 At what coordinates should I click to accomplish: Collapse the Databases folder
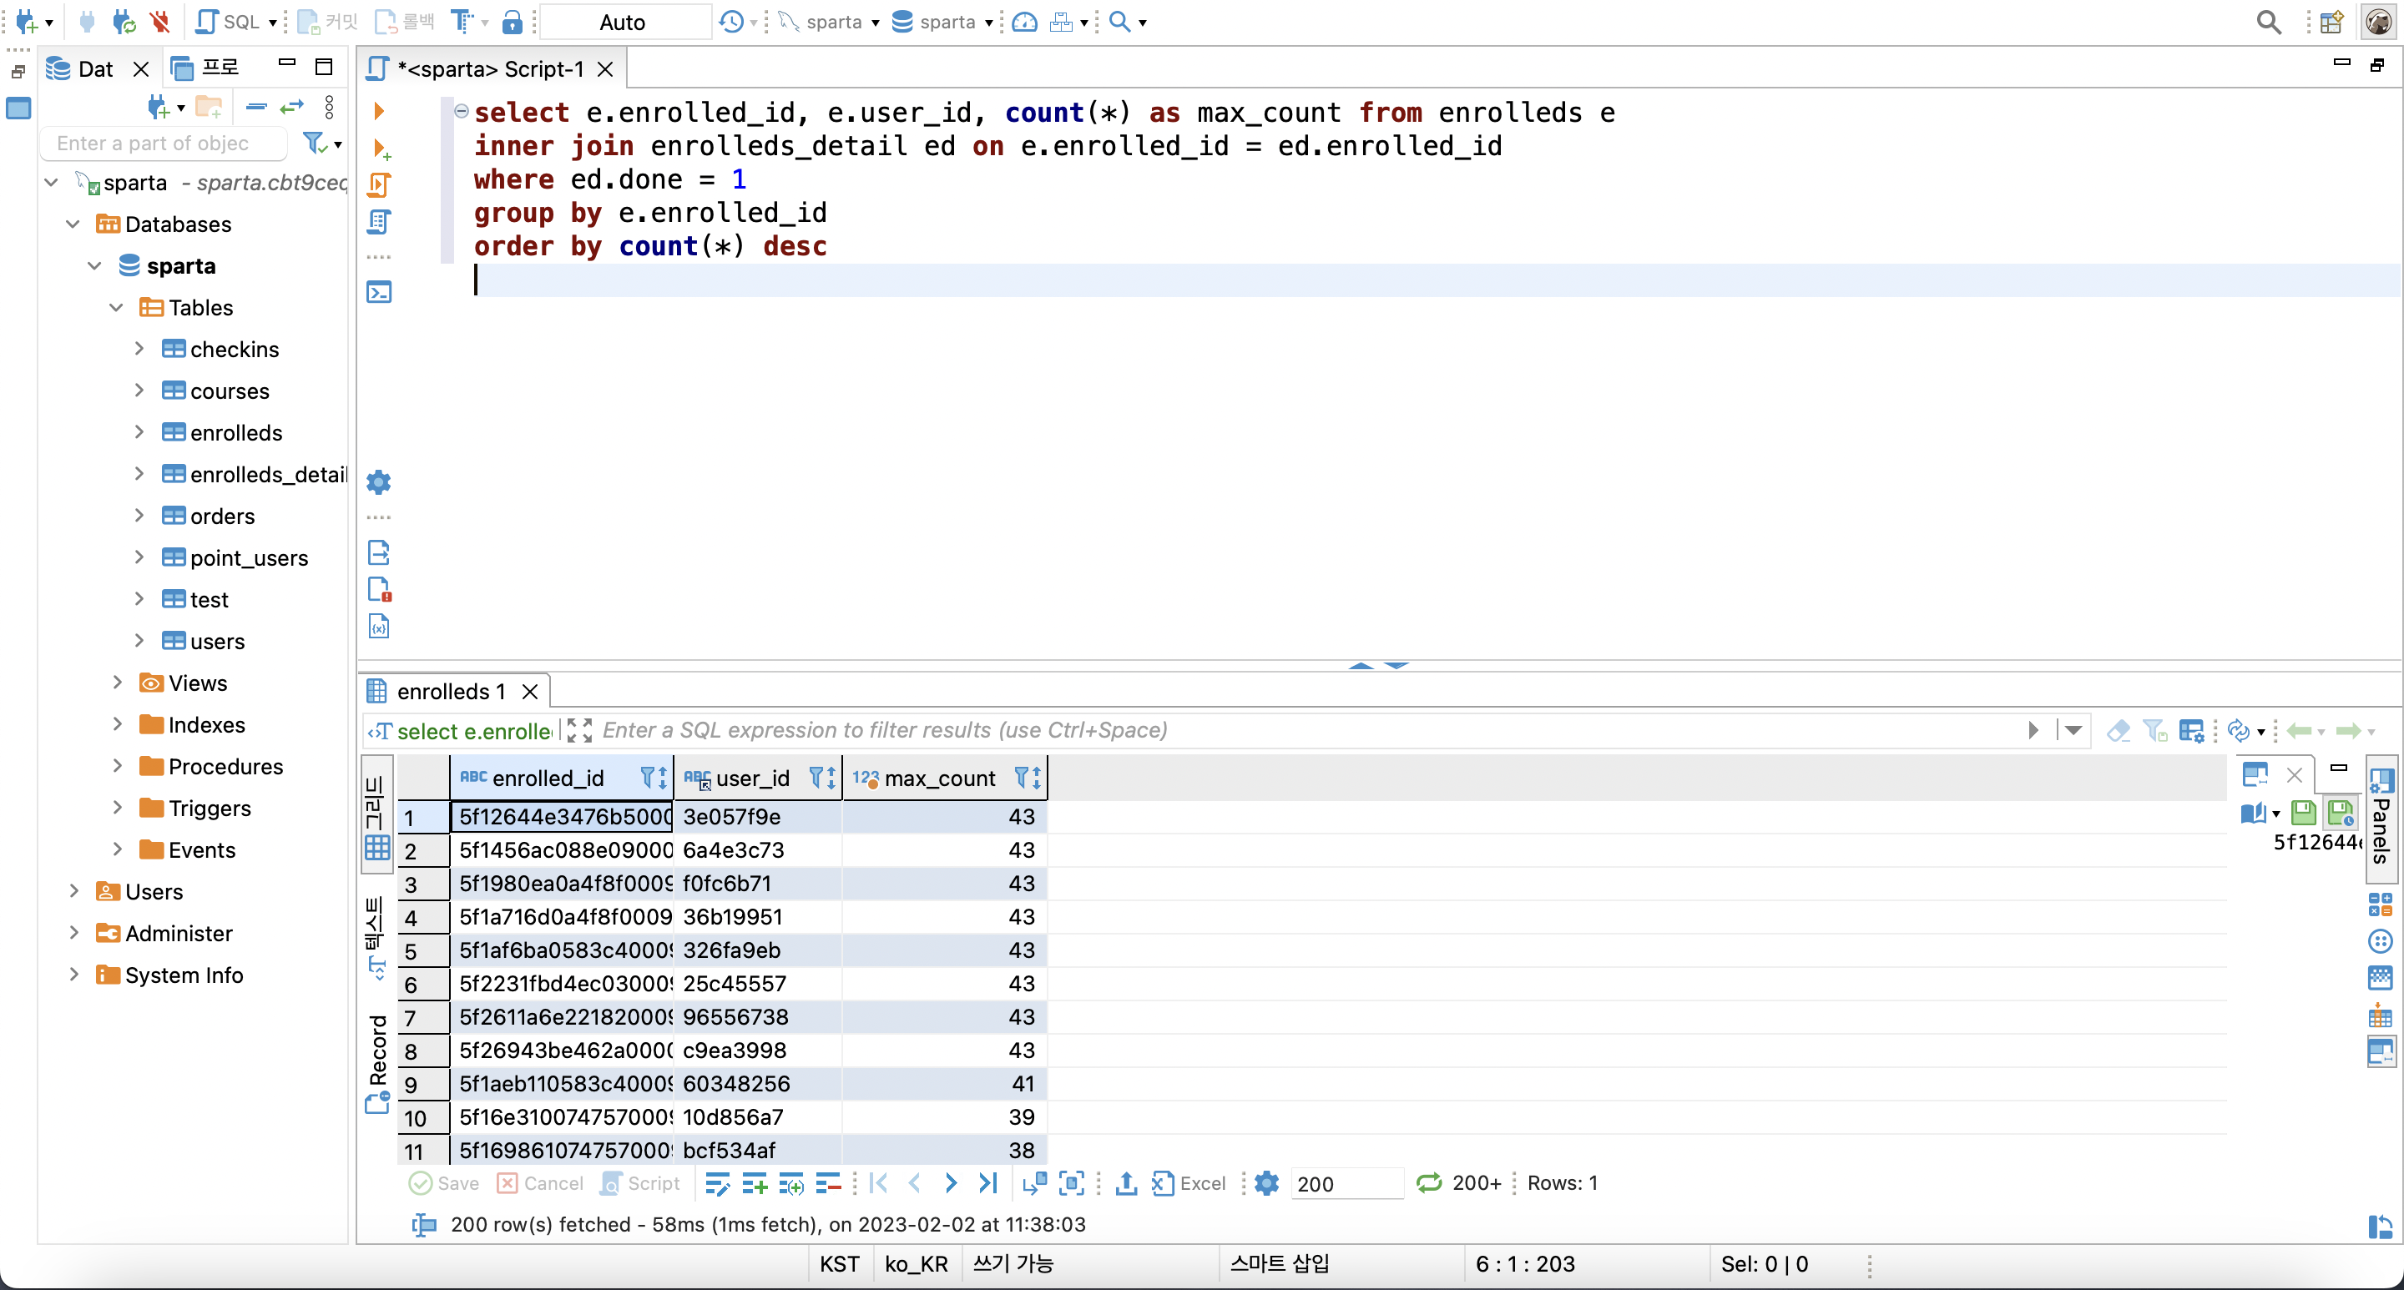73,224
